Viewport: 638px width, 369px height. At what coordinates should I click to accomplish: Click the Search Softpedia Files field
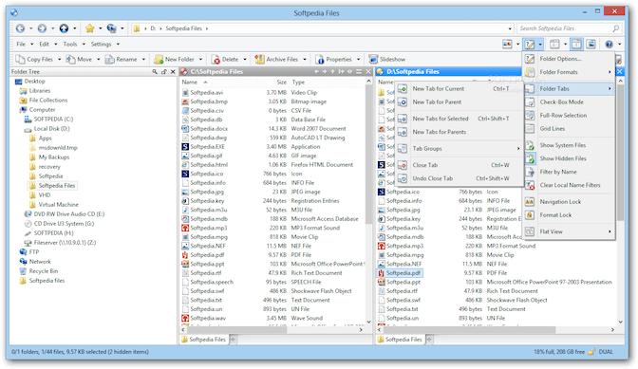click(x=565, y=28)
